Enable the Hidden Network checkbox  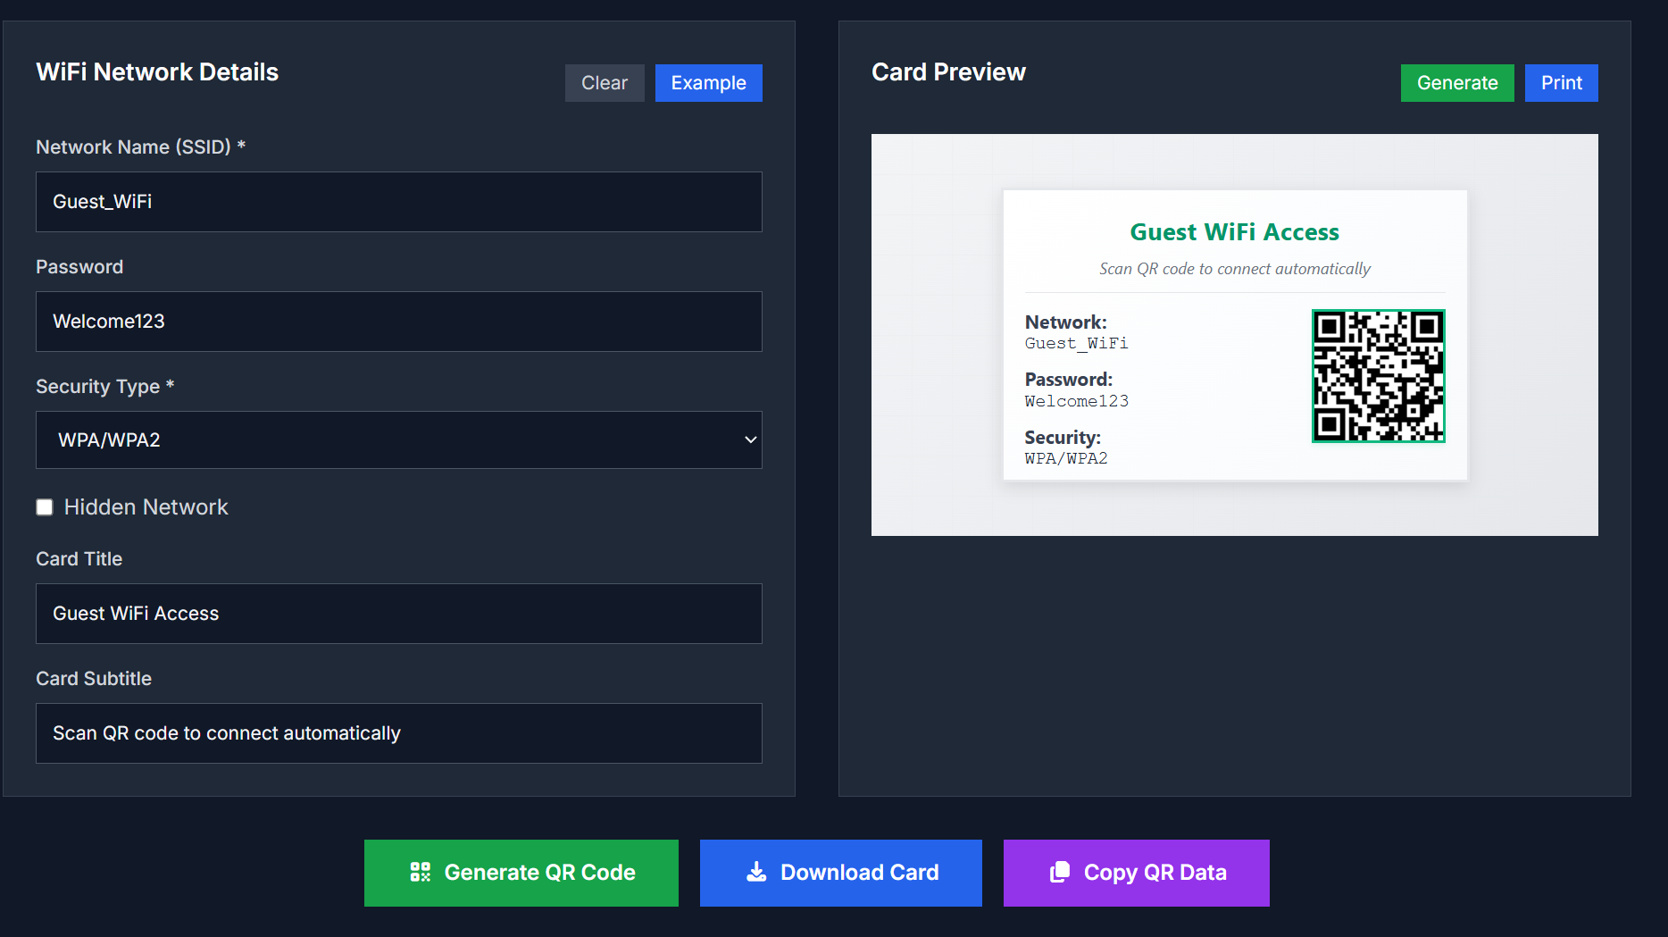[45, 507]
